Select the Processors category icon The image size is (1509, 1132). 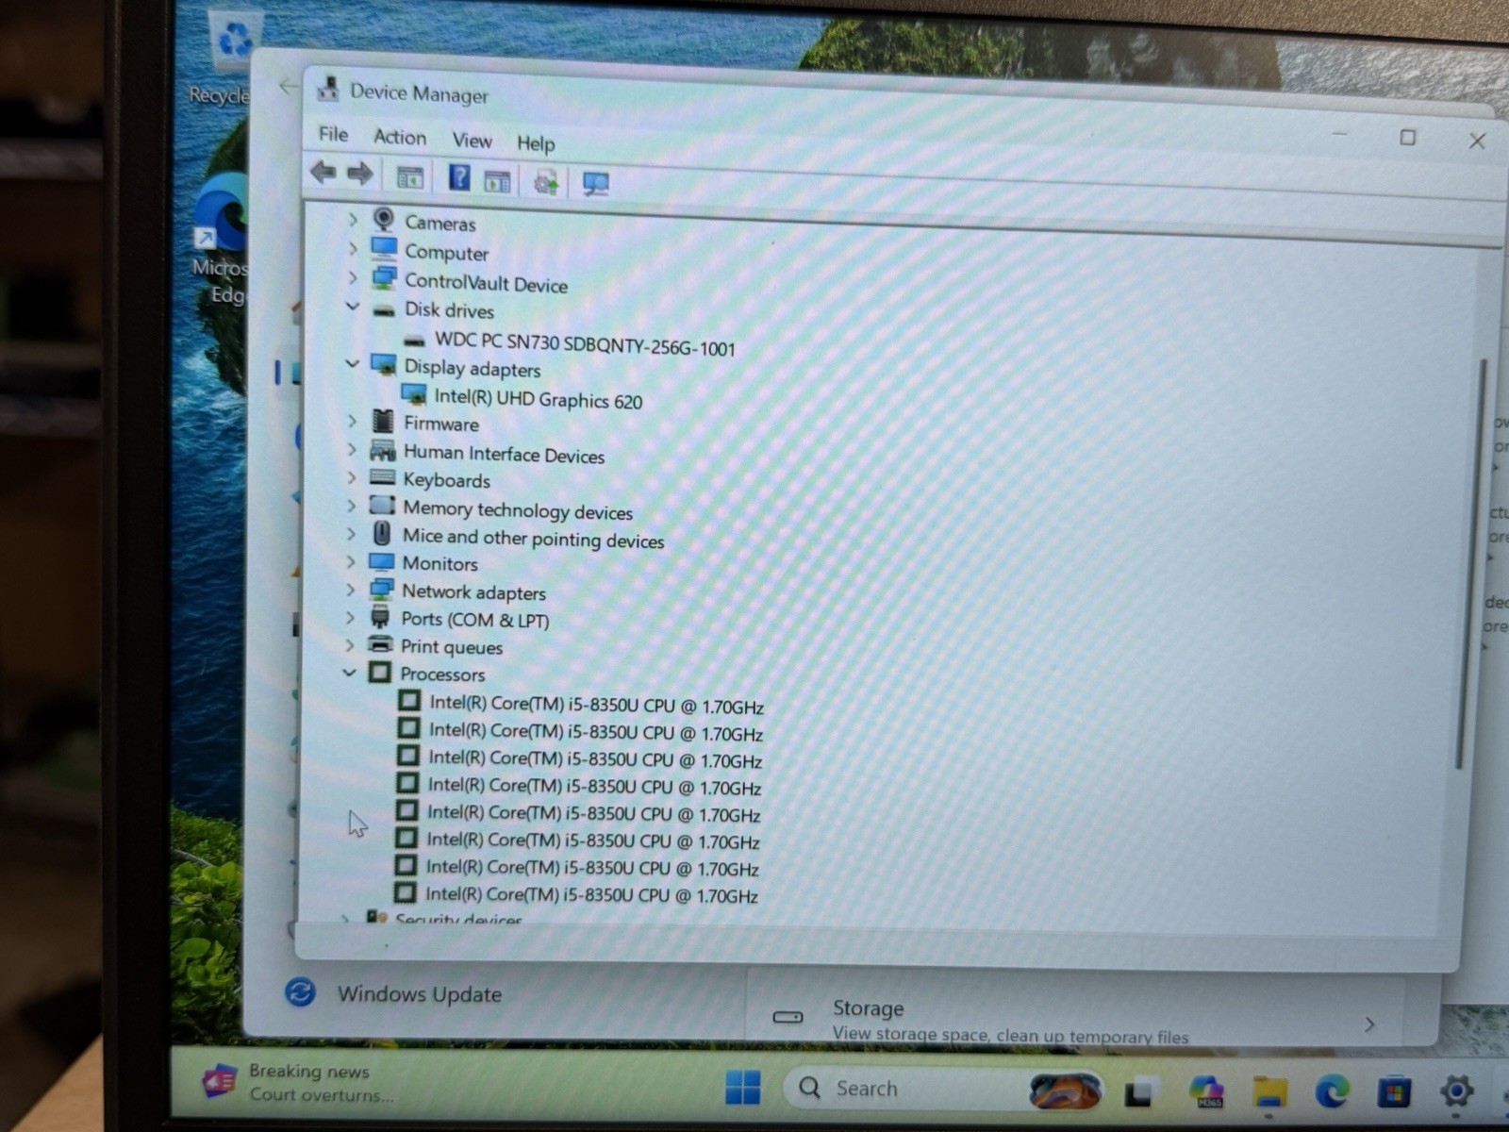pos(379,673)
